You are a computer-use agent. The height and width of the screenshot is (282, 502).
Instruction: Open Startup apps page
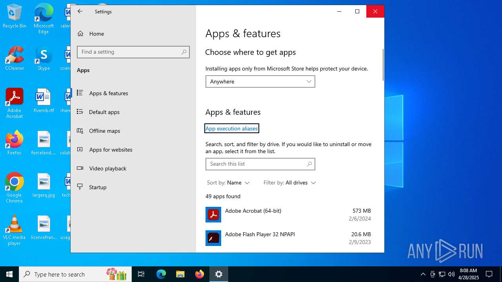(x=133, y=187)
